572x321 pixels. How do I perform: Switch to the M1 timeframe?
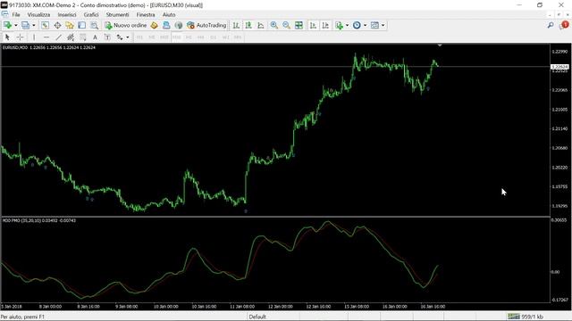coord(139,37)
